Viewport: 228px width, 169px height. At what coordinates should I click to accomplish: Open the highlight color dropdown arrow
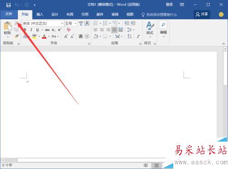click(x=39, y=37)
